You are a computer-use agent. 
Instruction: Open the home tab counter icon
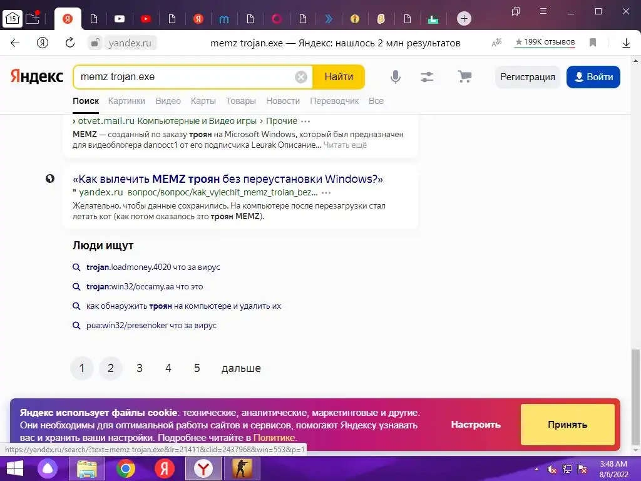coord(13,18)
